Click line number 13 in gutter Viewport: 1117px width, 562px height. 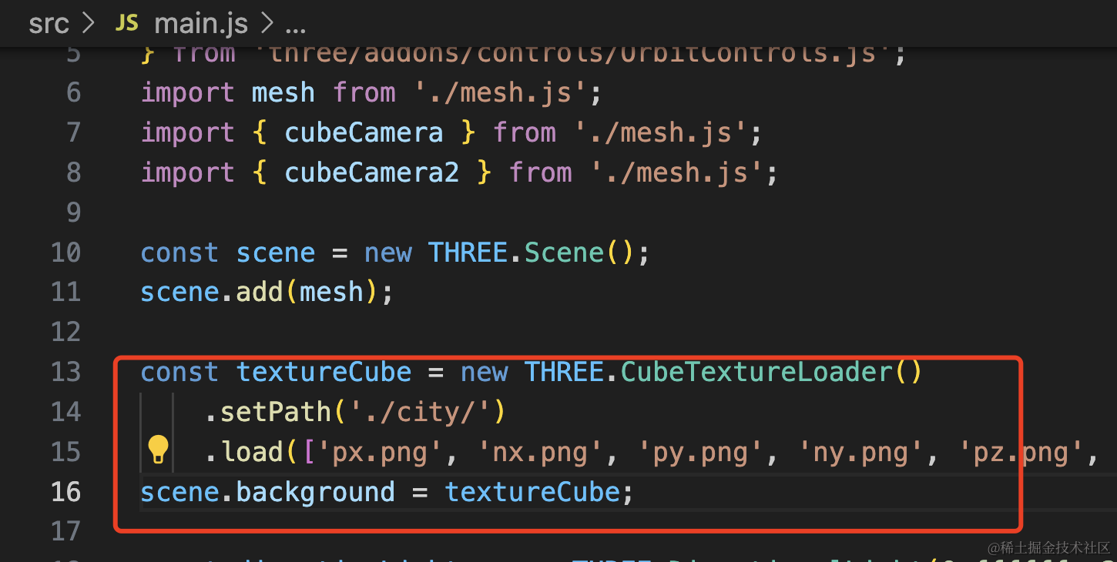[x=66, y=372]
